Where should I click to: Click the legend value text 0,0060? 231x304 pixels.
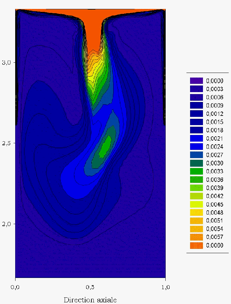215,246
